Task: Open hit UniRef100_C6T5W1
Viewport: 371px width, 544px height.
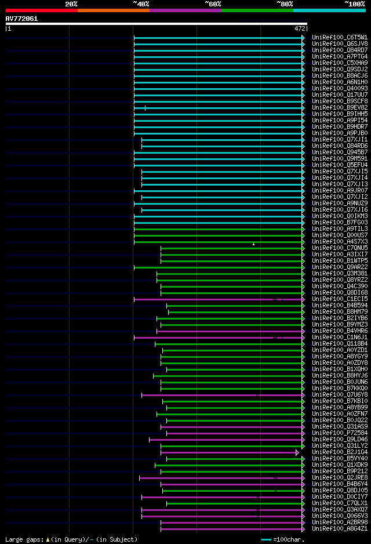Action: 340,37
